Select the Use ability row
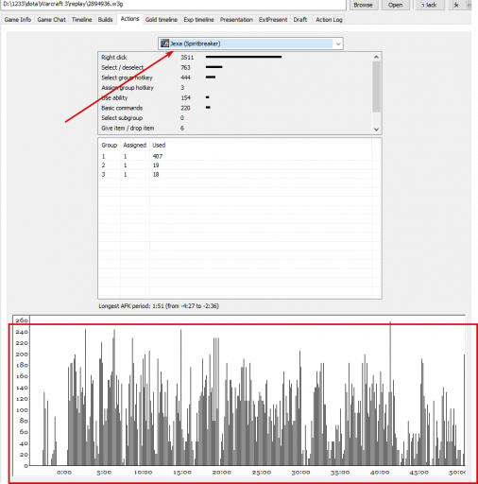Screen dimensions: 478x484 click(235, 97)
